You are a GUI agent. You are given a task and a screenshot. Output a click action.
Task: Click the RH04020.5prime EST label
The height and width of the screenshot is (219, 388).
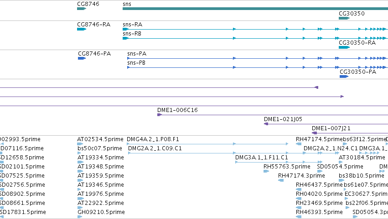click(319, 194)
